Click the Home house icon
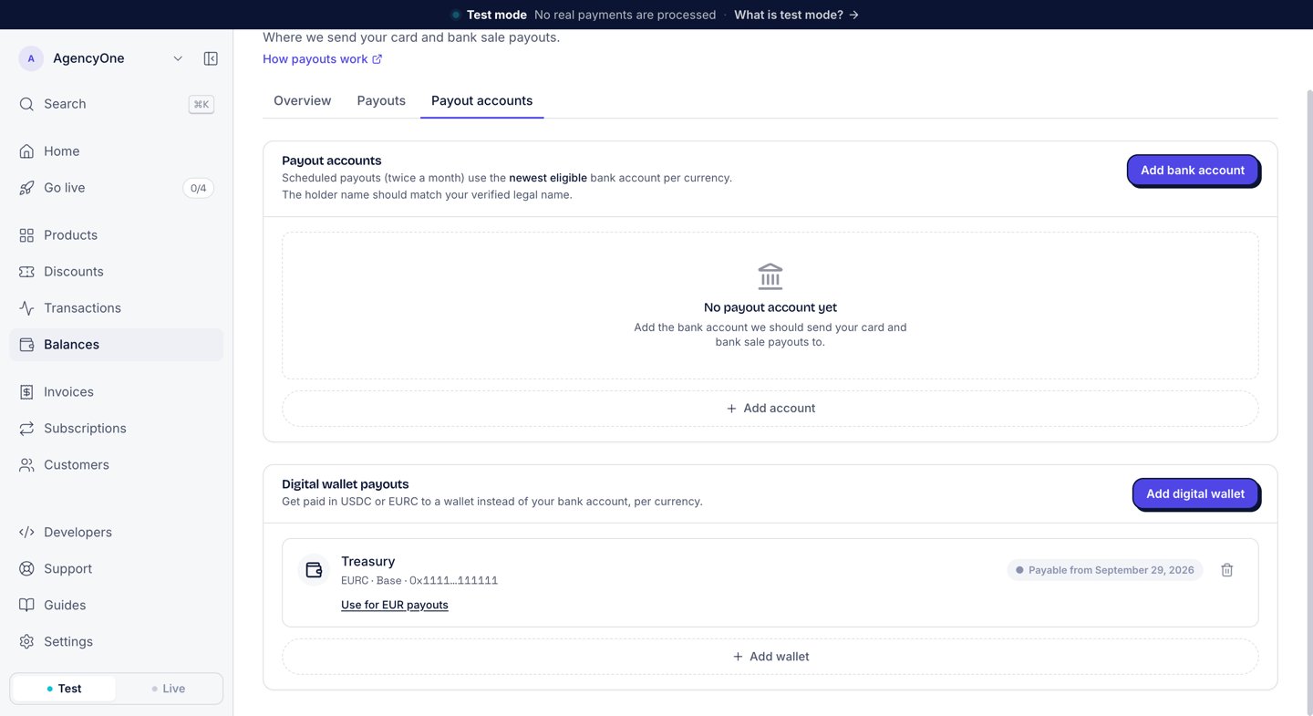 pos(26,151)
